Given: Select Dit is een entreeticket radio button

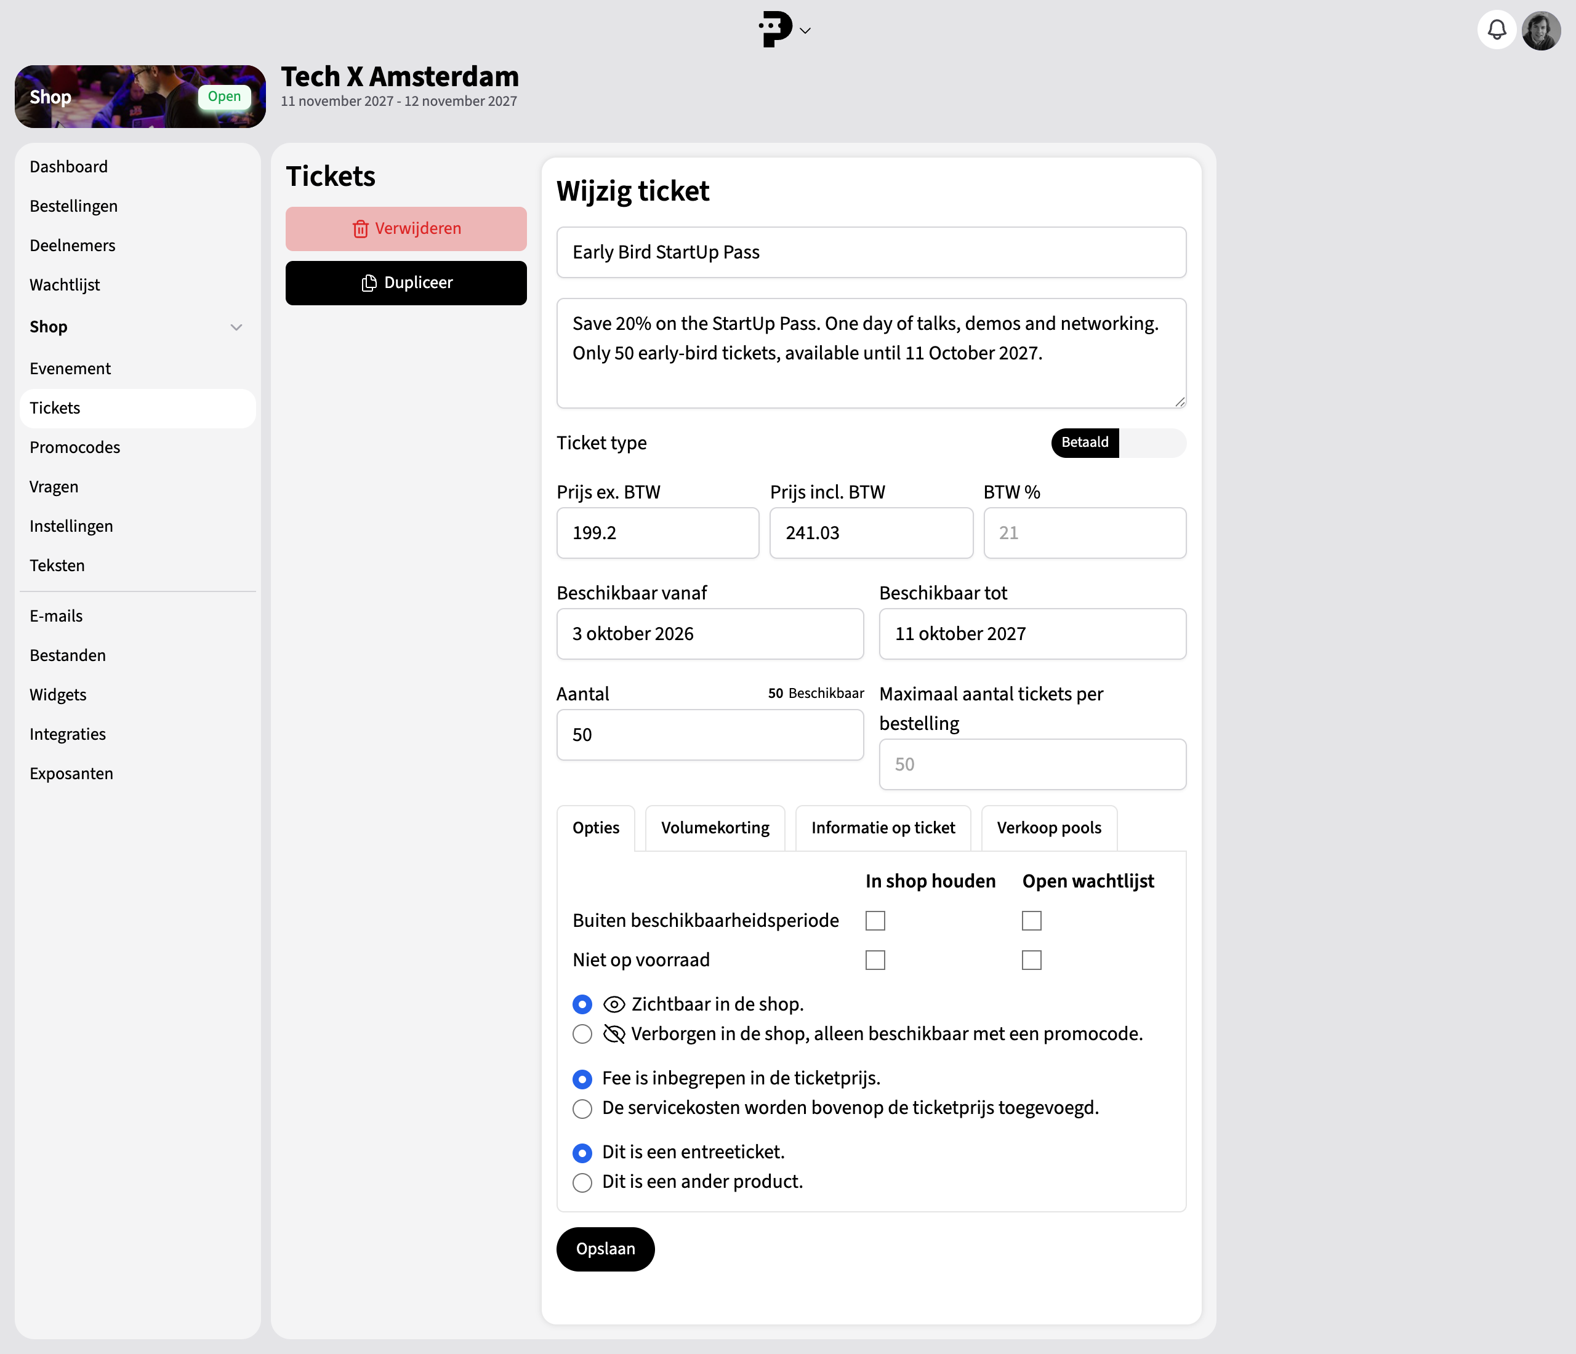Looking at the screenshot, I should click(582, 1153).
